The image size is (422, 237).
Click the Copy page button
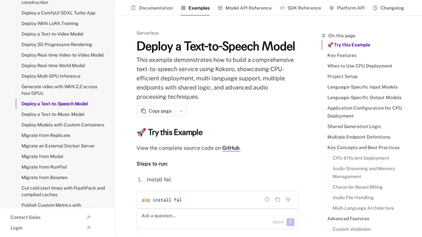[x=156, y=111]
